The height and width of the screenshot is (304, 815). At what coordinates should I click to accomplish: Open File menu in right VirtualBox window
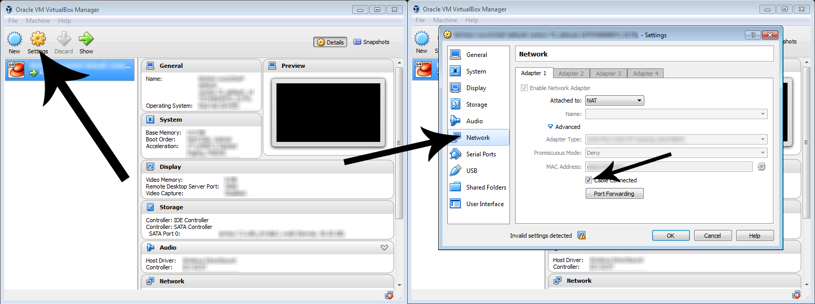coord(420,20)
